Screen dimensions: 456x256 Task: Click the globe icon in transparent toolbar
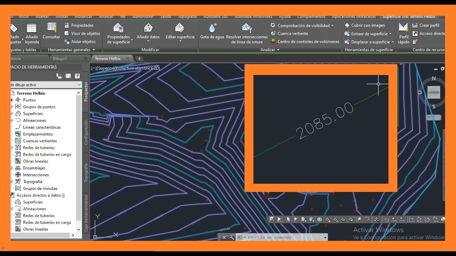click(x=320, y=219)
